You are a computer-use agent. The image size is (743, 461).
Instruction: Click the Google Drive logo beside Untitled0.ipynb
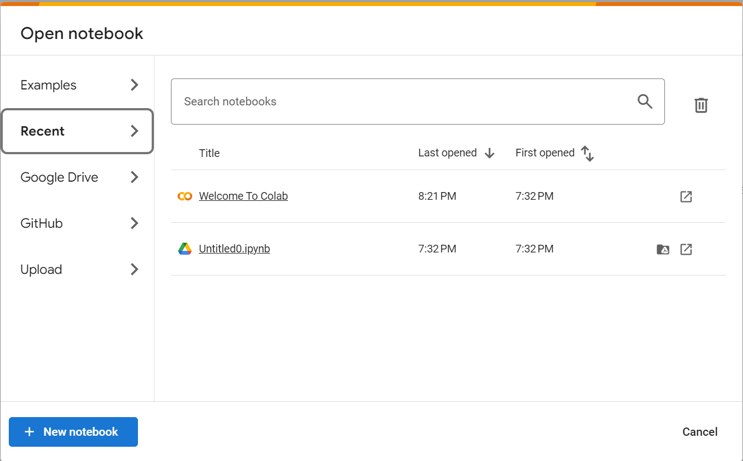(x=185, y=249)
